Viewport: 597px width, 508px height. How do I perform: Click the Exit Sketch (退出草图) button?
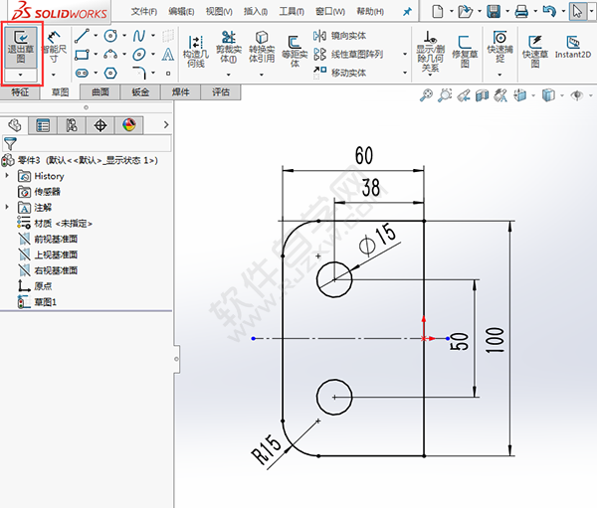(21, 47)
